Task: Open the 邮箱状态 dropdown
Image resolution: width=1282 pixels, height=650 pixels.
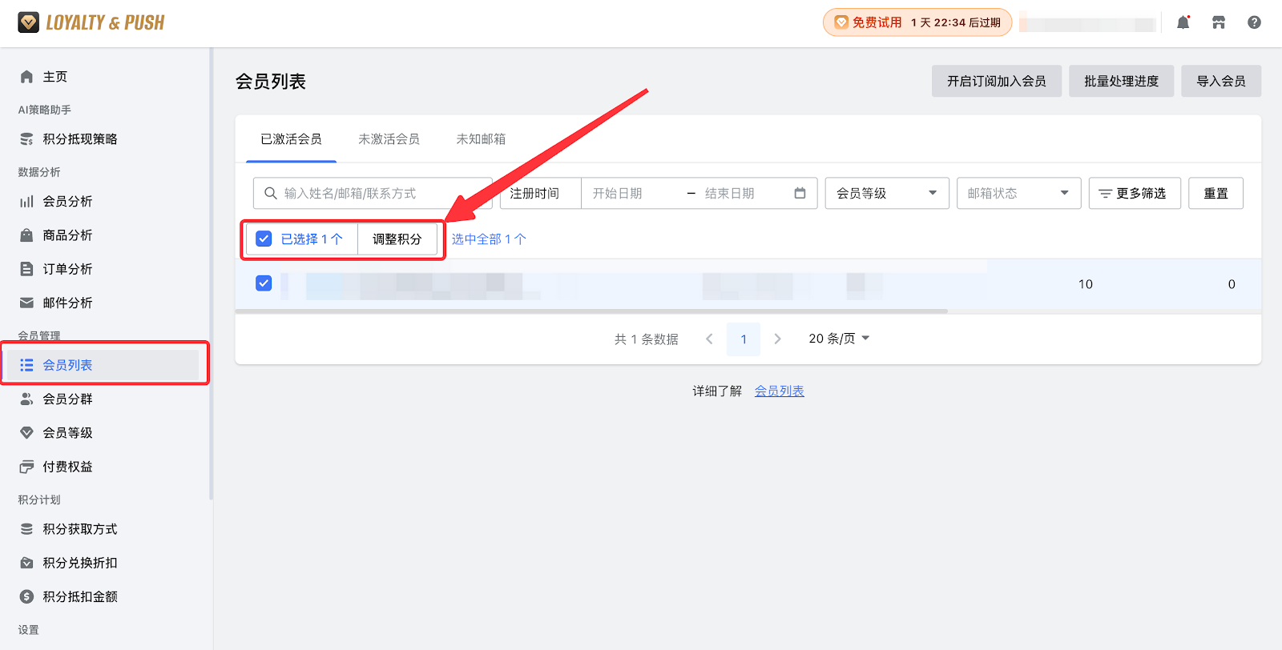Action: click(x=1018, y=193)
